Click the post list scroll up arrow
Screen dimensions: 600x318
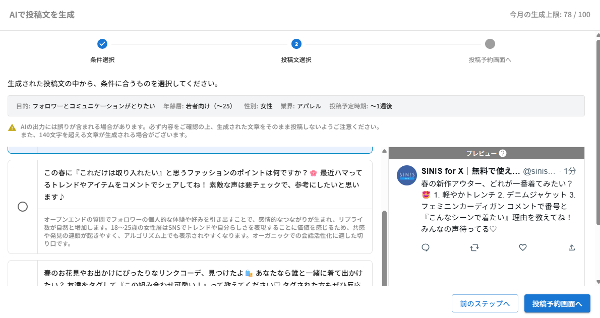[385, 151]
